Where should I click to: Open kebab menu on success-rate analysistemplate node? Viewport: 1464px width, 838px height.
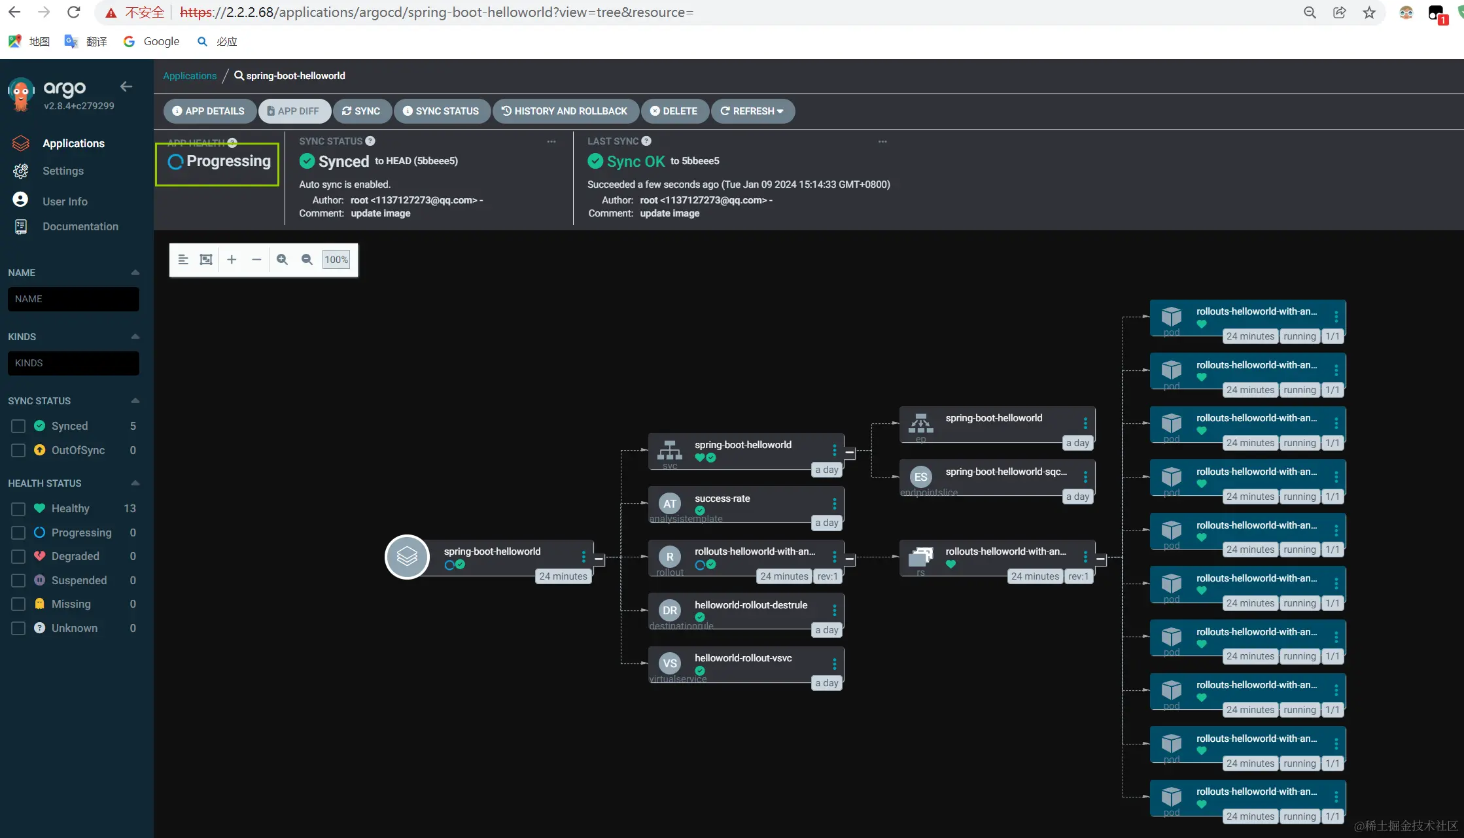pos(834,503)
